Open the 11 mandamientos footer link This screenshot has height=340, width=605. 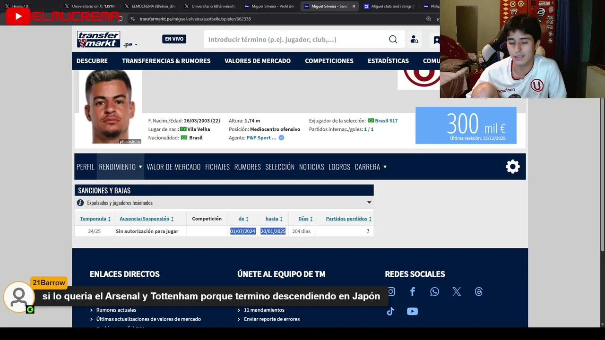[264, 310]
